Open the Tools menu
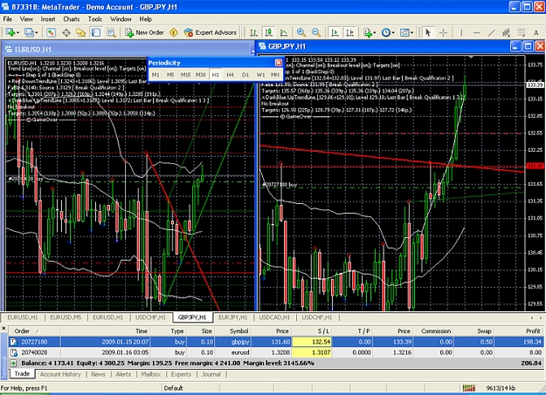 (94, 19)
